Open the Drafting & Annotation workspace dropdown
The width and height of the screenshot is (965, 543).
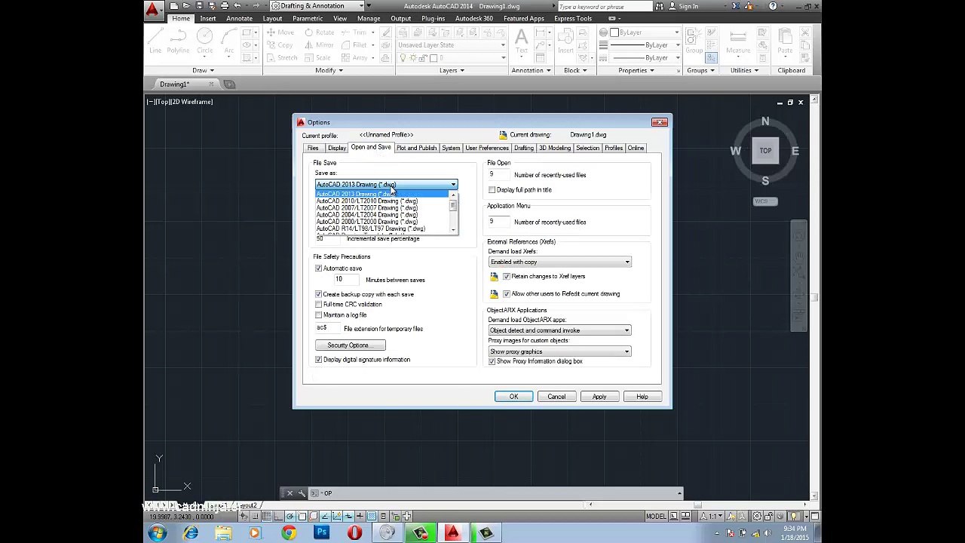tap(321, 6)
